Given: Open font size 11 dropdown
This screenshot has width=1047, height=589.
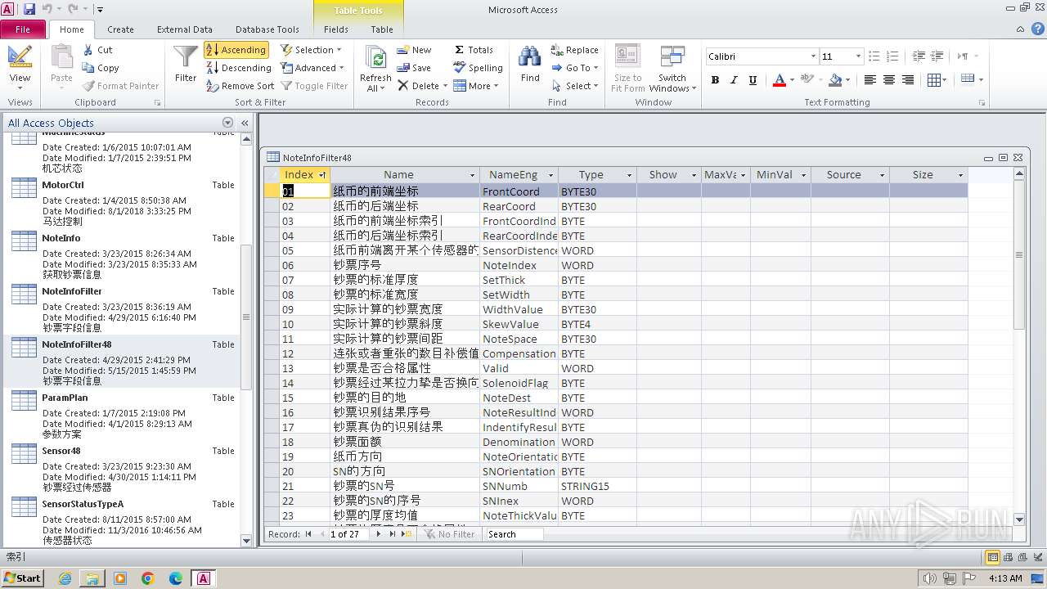Looking at the screenshot, I should pos(858,56).
